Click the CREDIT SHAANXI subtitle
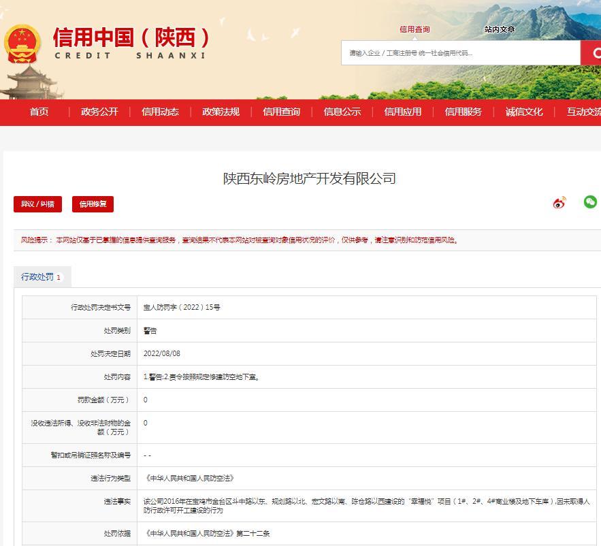This screenshot has height=546, width=601. [x=130, y=56]
